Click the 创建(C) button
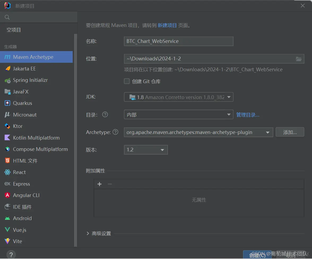This screenshot has height=259, width=312. [257, 255]
